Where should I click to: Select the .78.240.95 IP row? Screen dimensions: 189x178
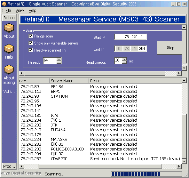point(100,101)
